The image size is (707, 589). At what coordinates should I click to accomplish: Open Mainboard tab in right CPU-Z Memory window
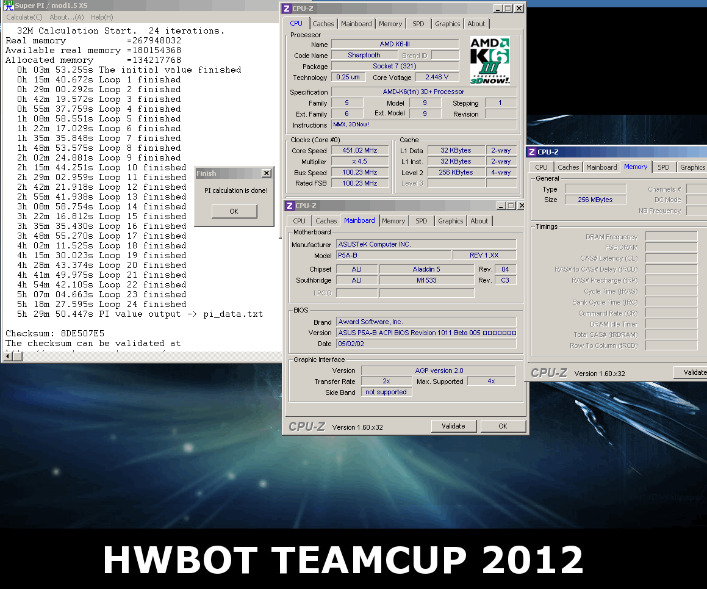click(x=601, y=167)
